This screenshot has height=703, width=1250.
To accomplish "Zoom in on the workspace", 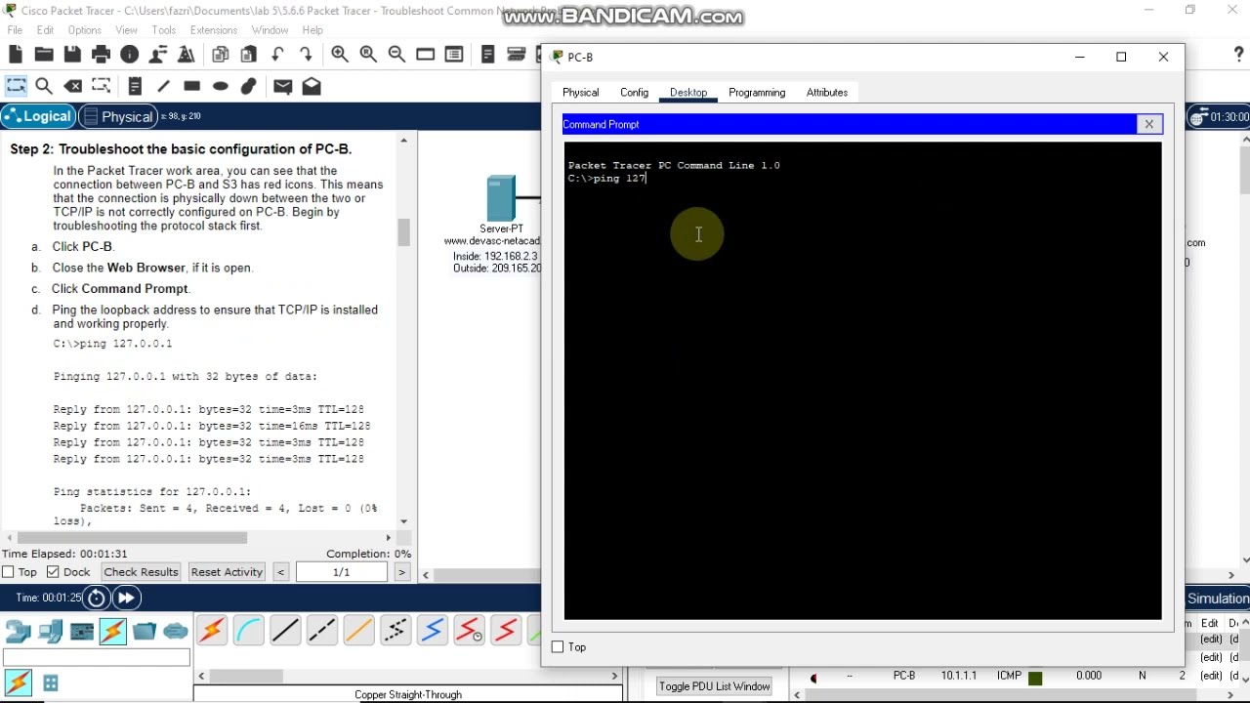I will pos(340,55).
